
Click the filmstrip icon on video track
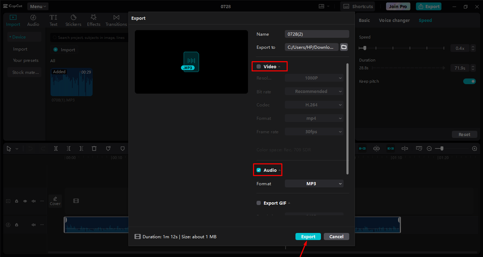pyautogui.click(x=76, y=201)
